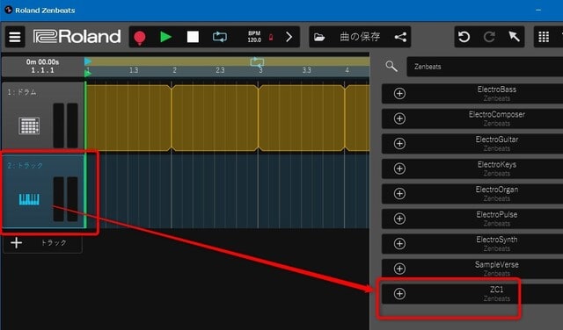Add the ZC1 instrument with its plus icon
This screenshot has height=330, width=563.
(x=399, y=294)
